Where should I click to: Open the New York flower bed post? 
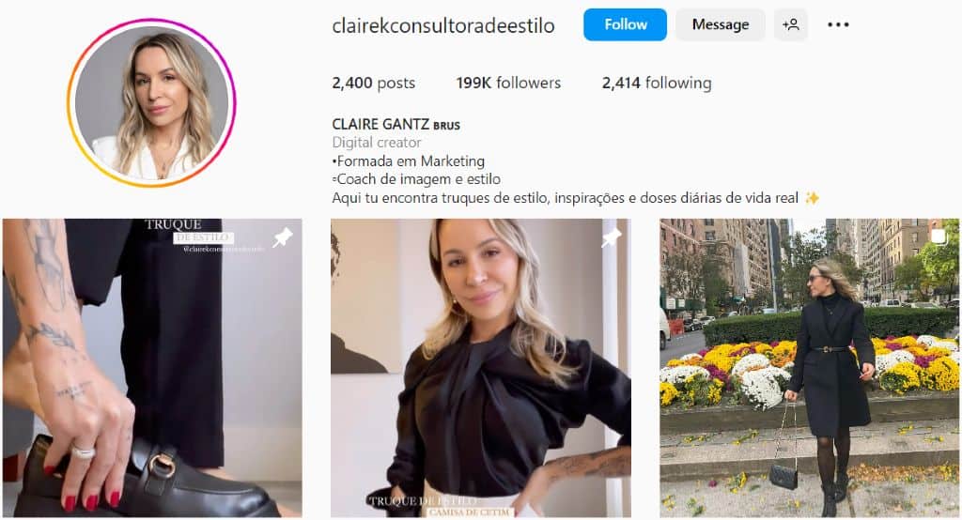tap(809, 368)
